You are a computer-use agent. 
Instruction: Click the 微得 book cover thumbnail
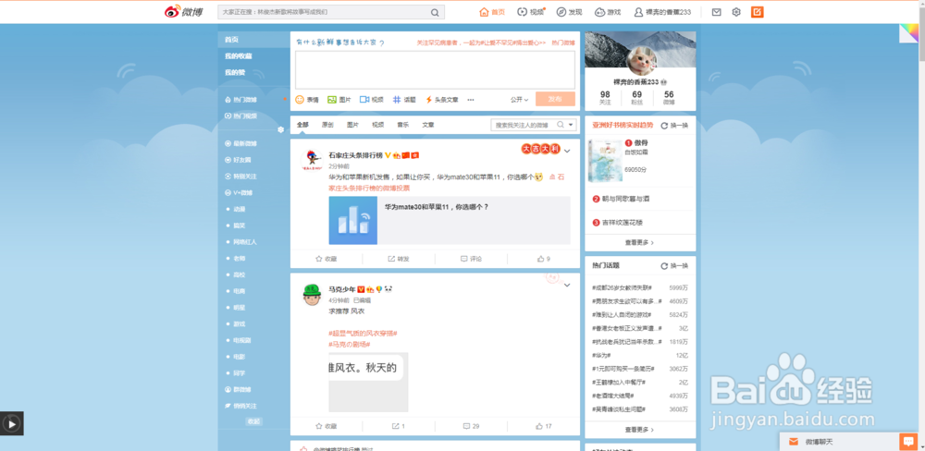[x=605, y=162]
